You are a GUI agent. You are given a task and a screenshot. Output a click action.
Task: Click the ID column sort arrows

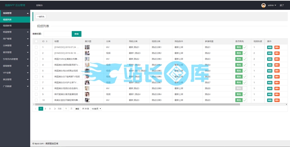[47, 41]
